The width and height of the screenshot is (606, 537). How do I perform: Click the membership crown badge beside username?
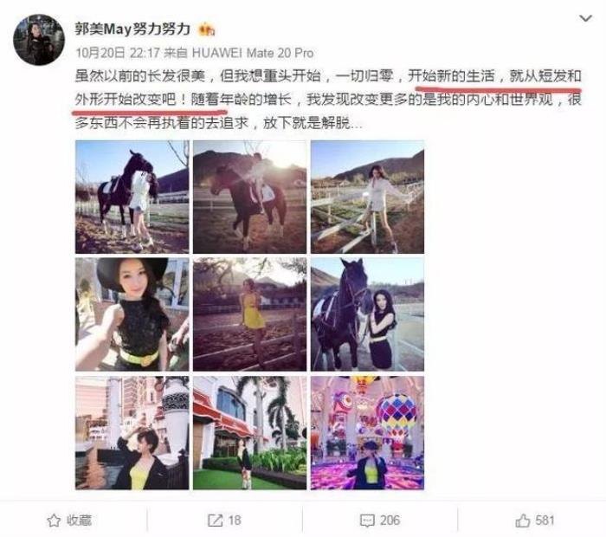pos(206,29)
